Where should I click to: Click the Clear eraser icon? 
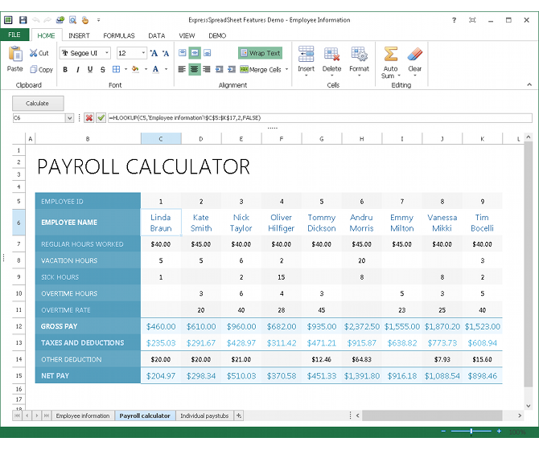click(414, 55)
